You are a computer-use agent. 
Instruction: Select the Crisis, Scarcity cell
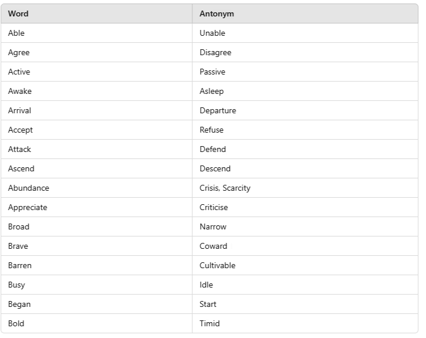[x=225, y=188]
